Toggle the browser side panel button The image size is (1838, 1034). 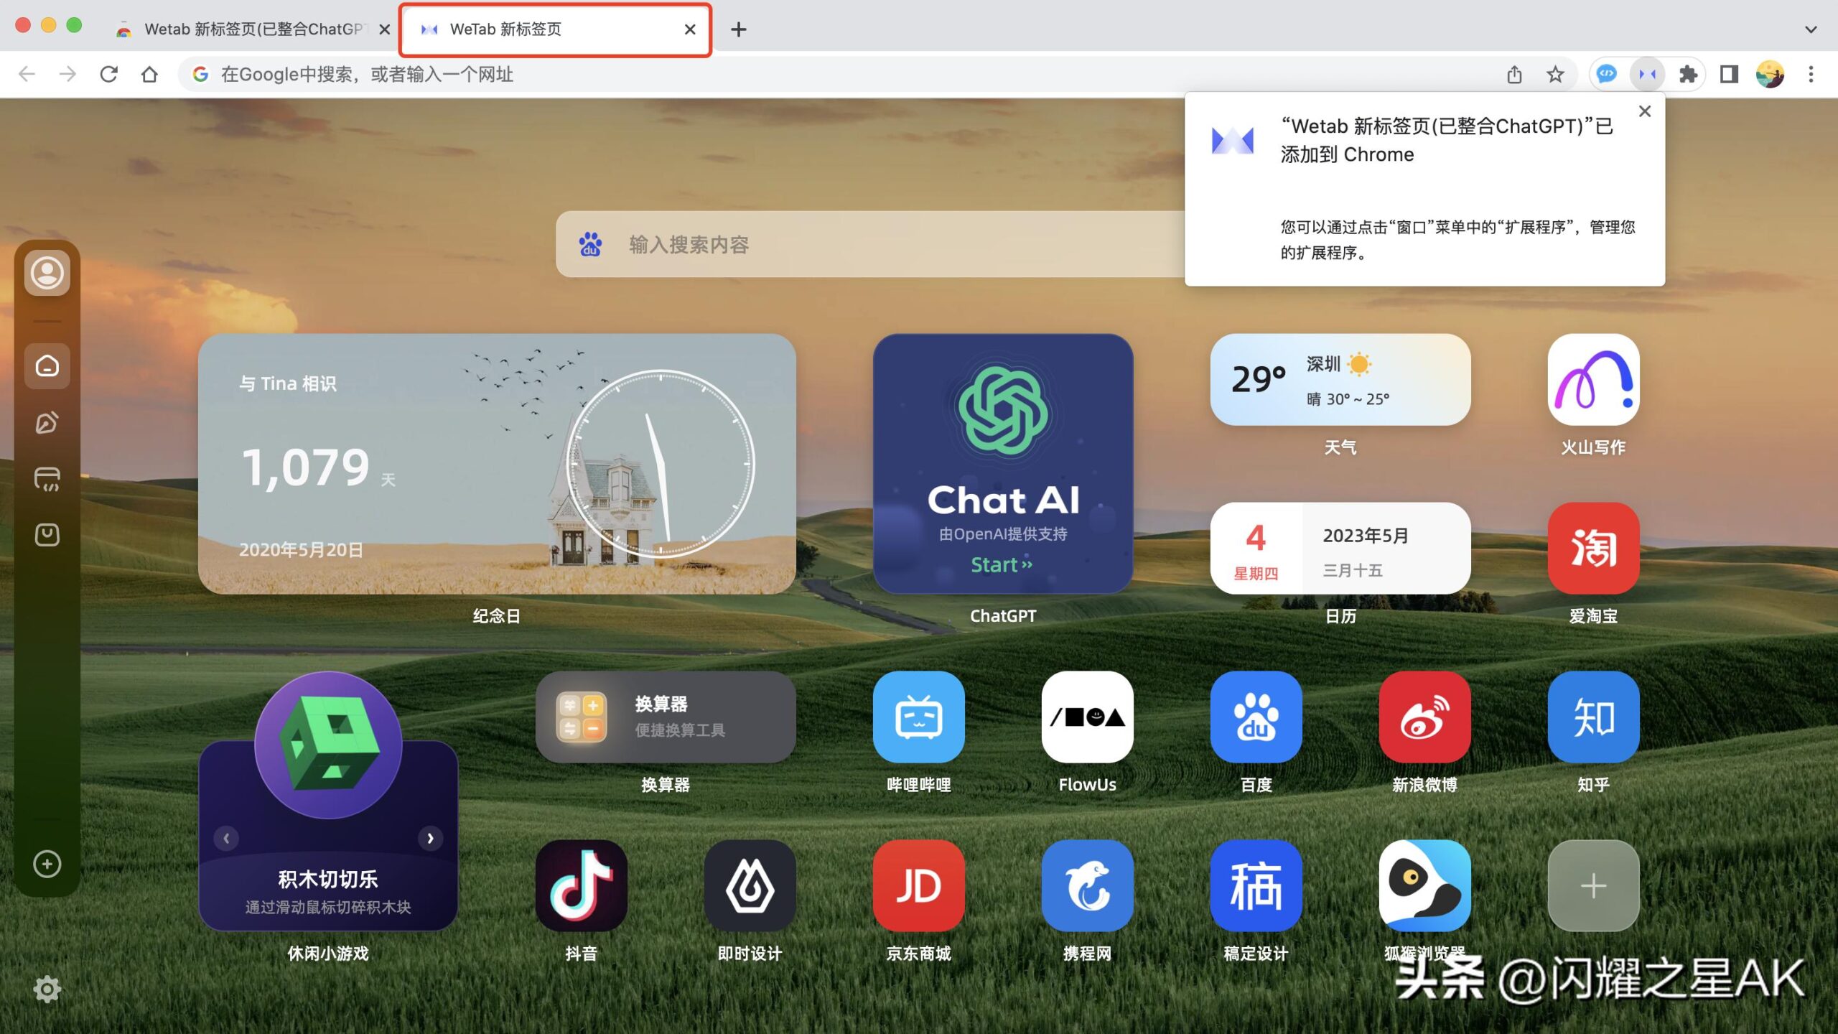[1729, 74]
